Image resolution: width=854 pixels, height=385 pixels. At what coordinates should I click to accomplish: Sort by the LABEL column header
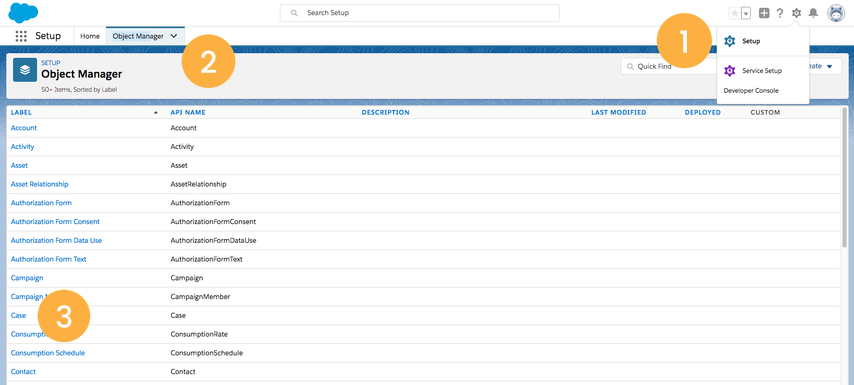coord(21,113)
